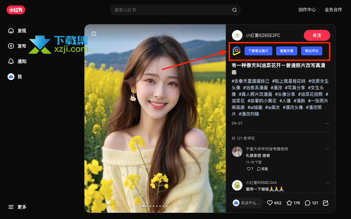Viewport: 351px width, 219px height.
Task: Open hashtag #头像分享
Action: (x=285, y=94)
